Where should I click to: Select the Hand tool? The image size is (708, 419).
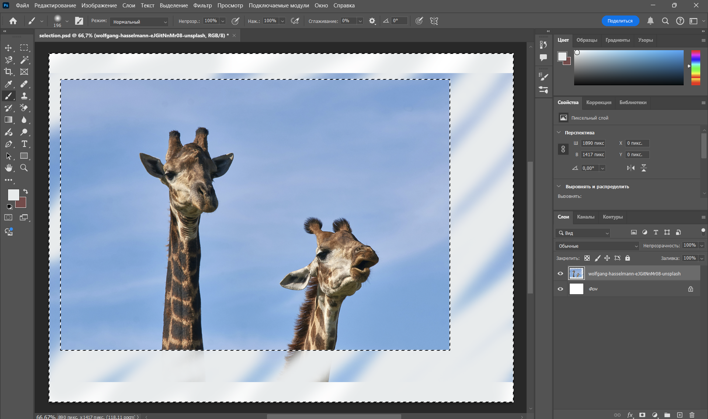pyautogui.click(x=8, y=168)
